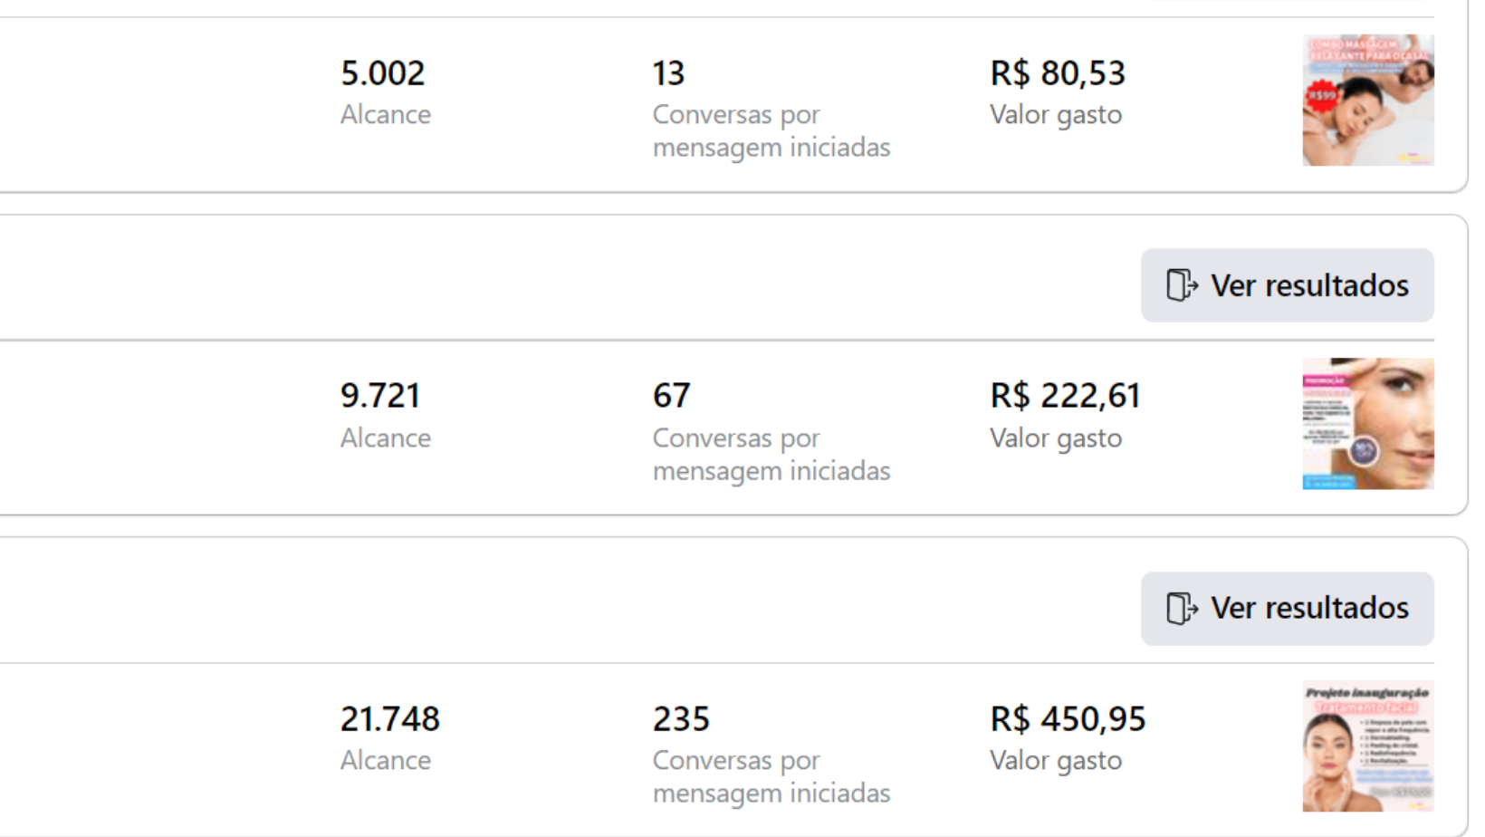Select the 9.721 reach value
Image resolution: width=1485 pixels, height=837 pixels.
380,396
